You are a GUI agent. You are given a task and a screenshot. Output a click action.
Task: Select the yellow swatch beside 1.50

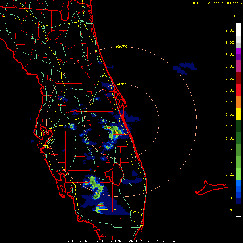[x=238, y=114]
